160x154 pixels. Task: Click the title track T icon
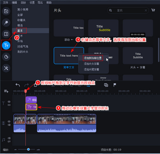pos(3,103)
